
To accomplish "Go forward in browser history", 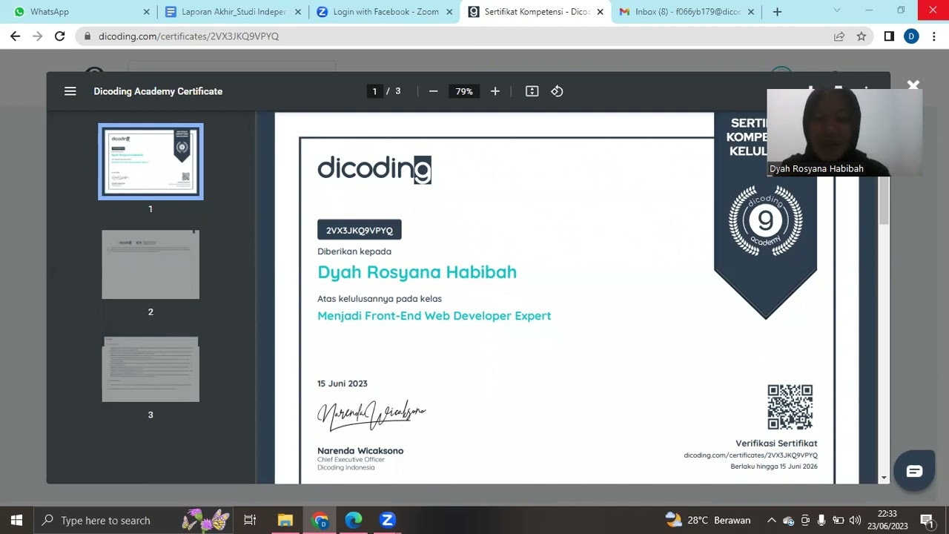I will click(38, 36).
